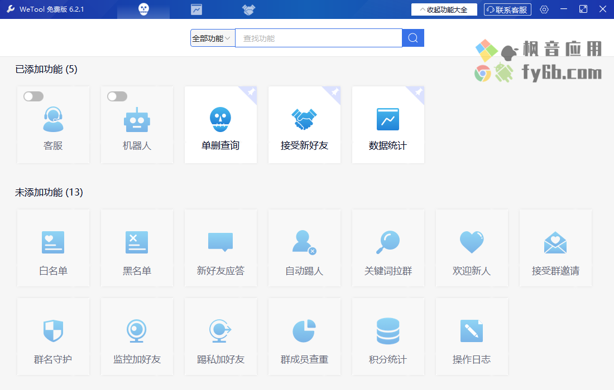
Task: Add the 群成员查重 pie chart feature
Action: pyautogui.click(x=304, y=337)
